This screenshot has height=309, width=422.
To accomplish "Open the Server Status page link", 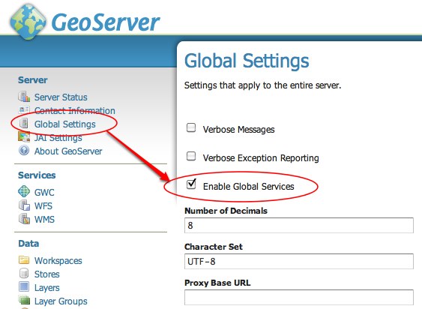I will point(61,97).
